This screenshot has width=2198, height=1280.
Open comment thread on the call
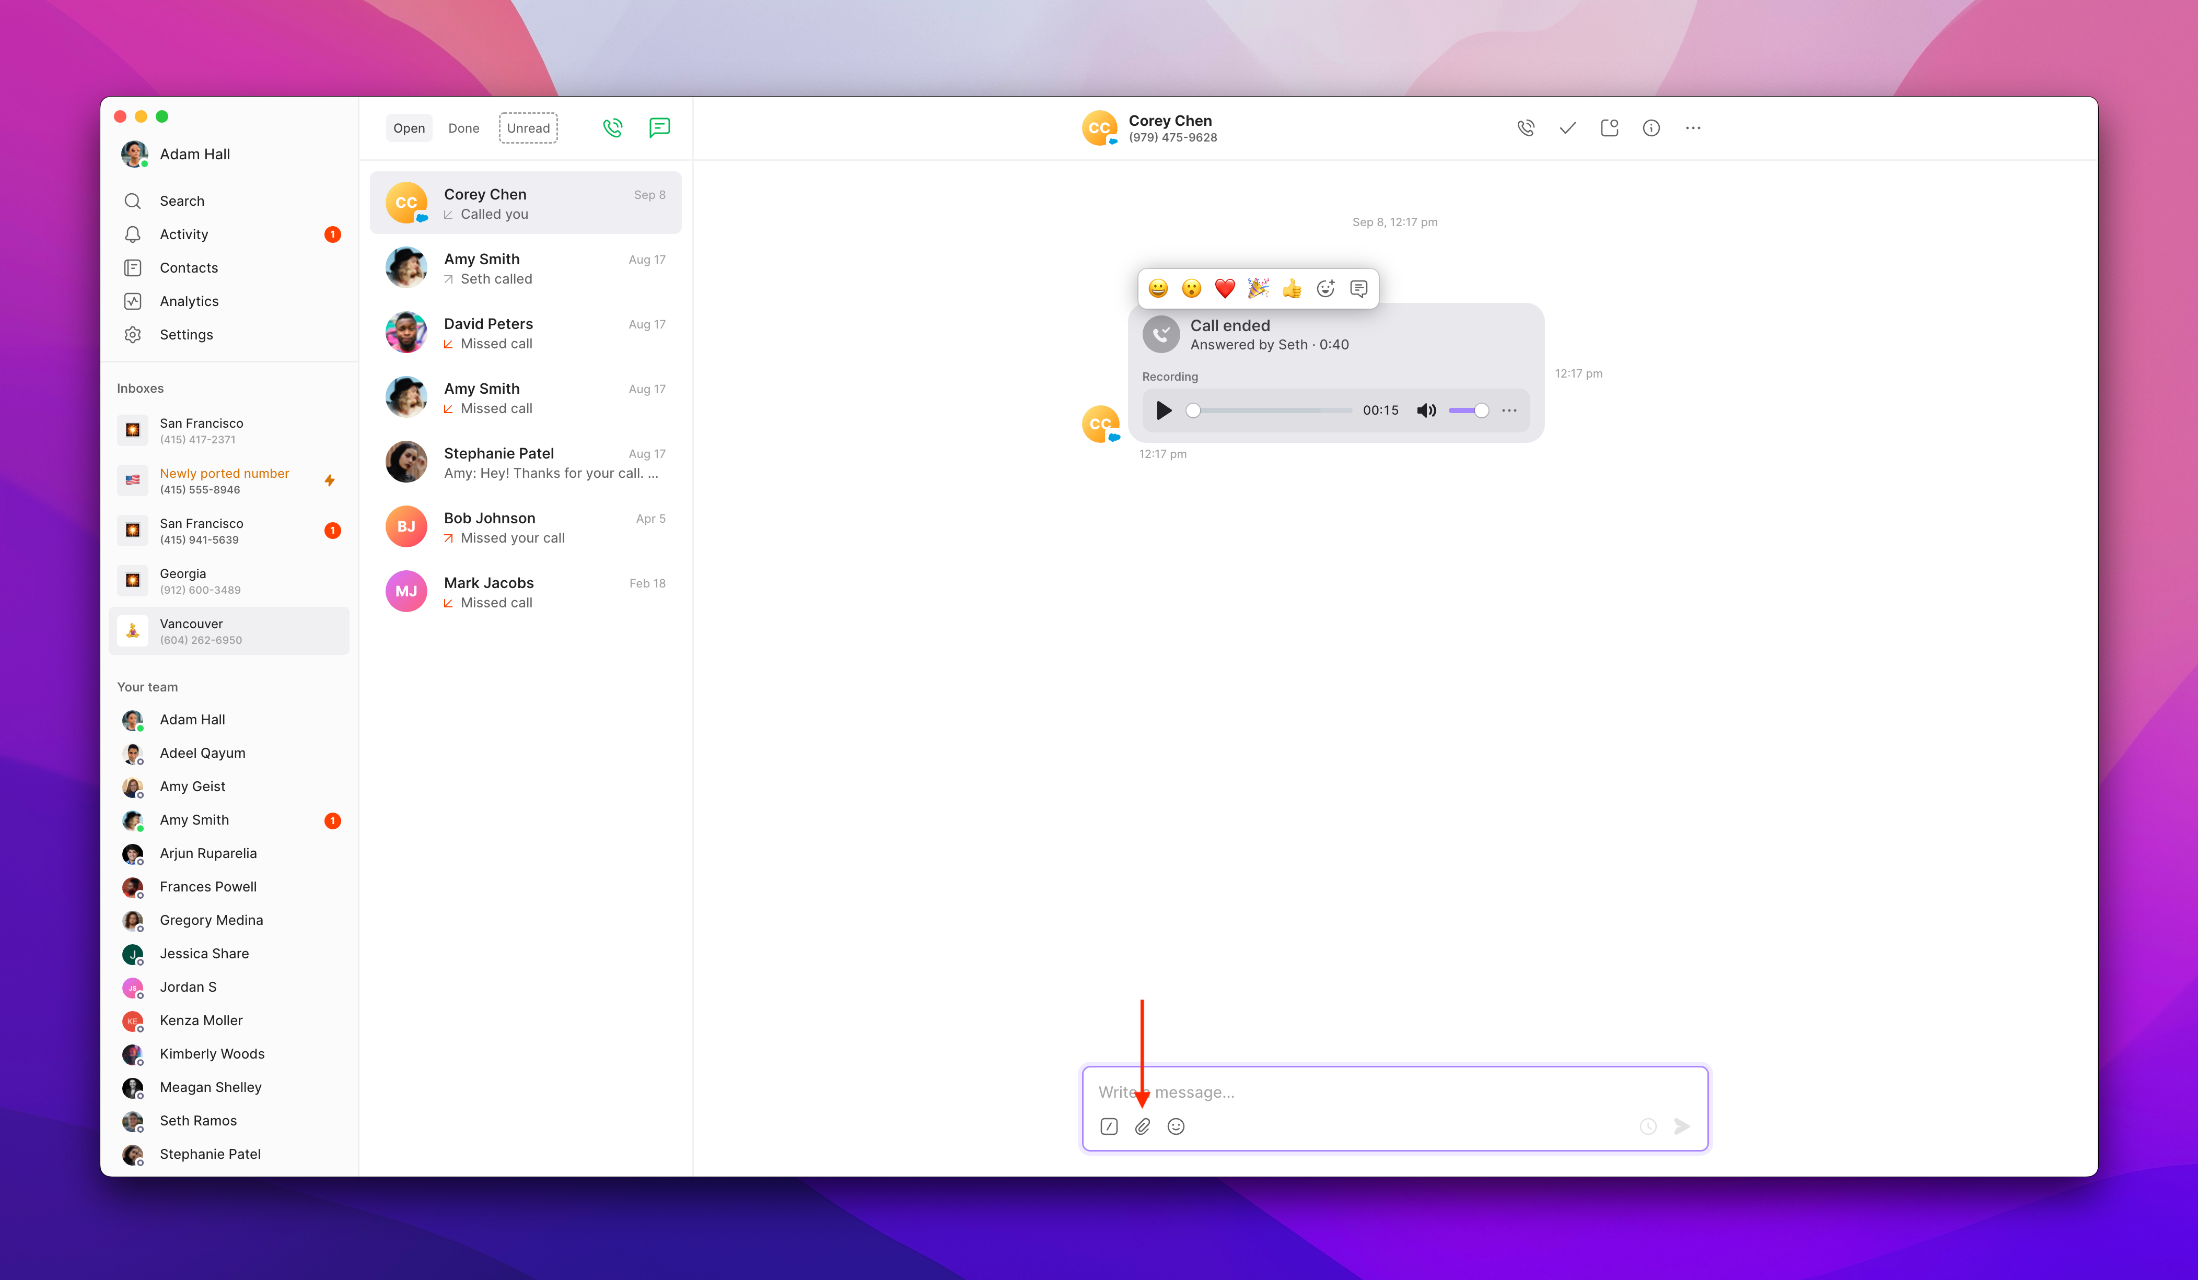pyautogui.click(x=1359, y=289)
